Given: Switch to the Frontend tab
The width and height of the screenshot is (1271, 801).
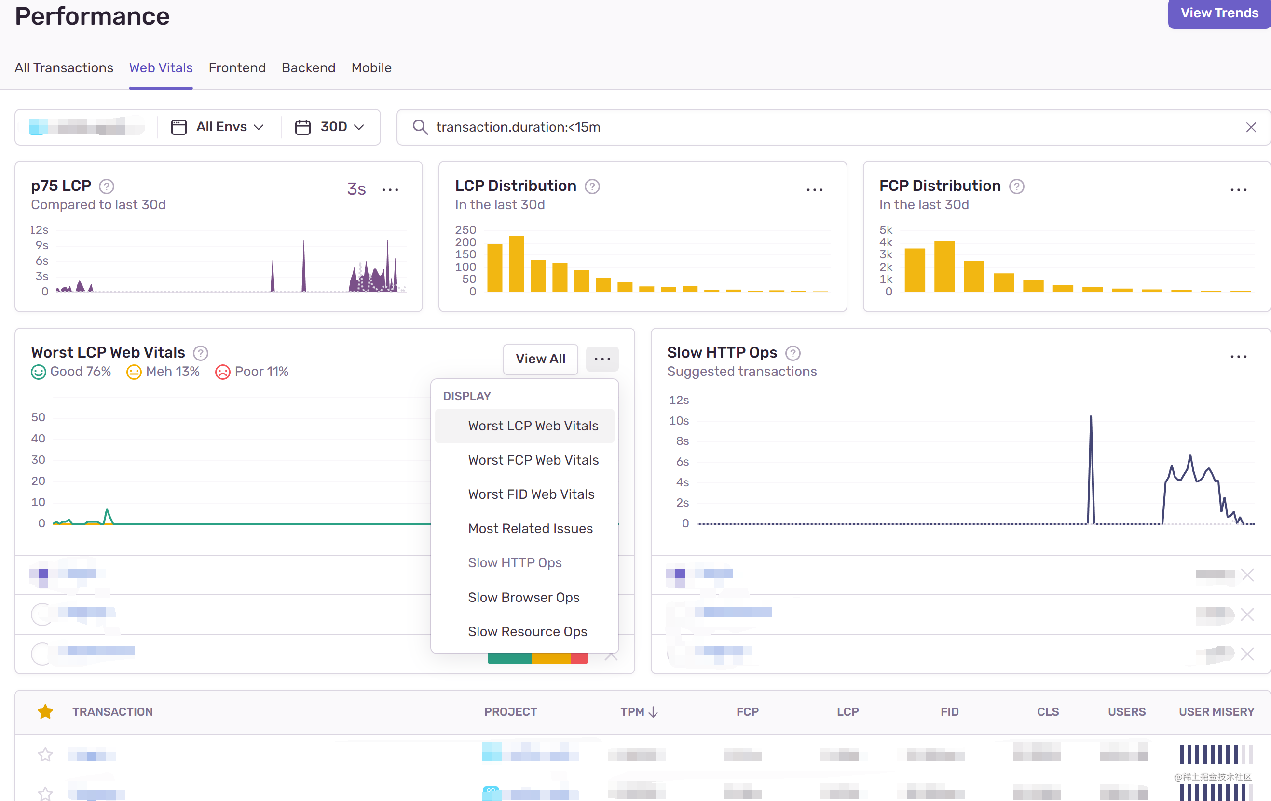Looking at the screenshot, I should (x=237, y=68).
